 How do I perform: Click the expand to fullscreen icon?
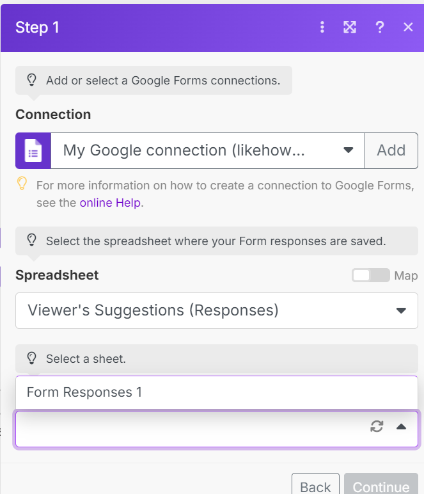click(x=350, y=27)
